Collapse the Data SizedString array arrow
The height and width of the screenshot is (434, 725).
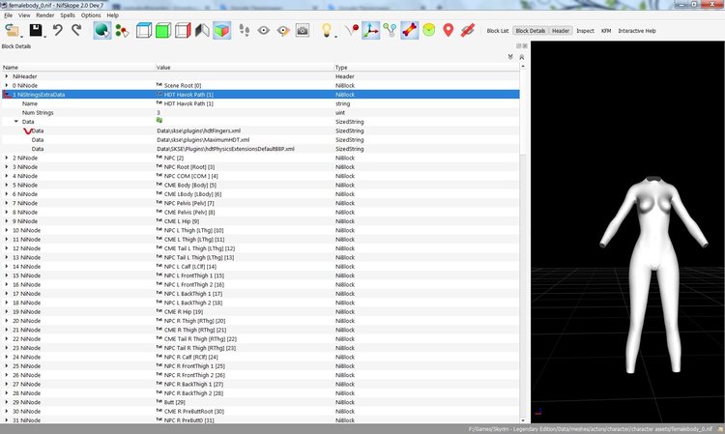[x=16, y=122]
